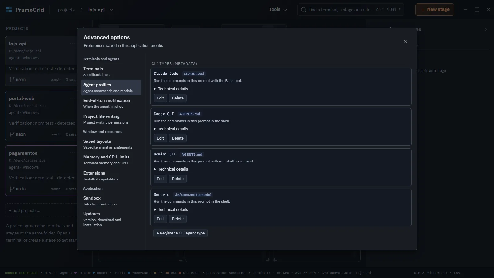Screen dimensions: 494x278
Task: Click the git branch icon on loja-api card
Action: pyautogui.click(x=12, y=79)
